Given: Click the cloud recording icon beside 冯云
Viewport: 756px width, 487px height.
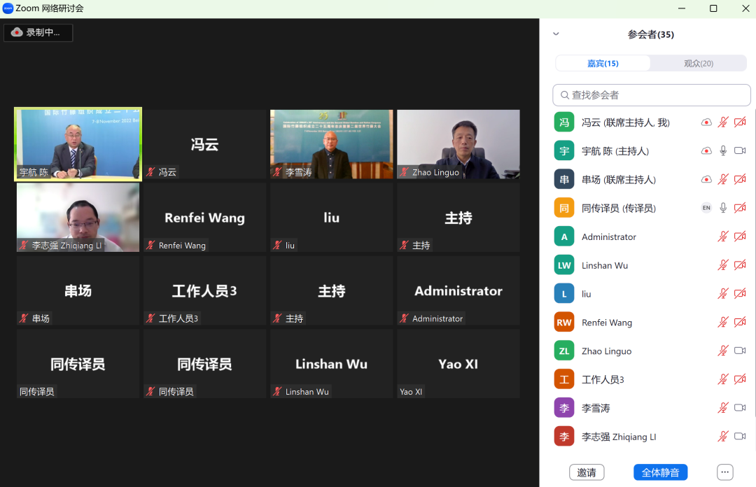Looking at the screenshot, I should [706, 121].
